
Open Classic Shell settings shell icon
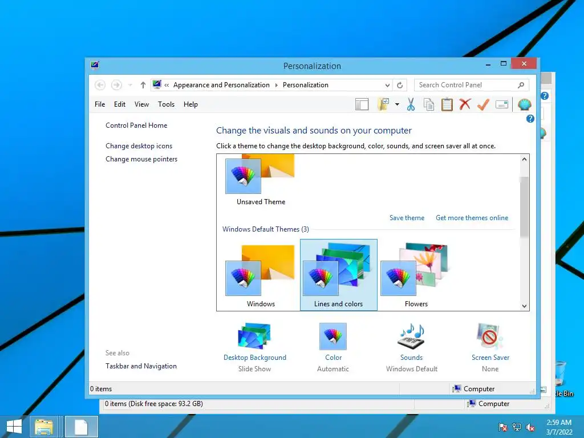pos(524,105)
